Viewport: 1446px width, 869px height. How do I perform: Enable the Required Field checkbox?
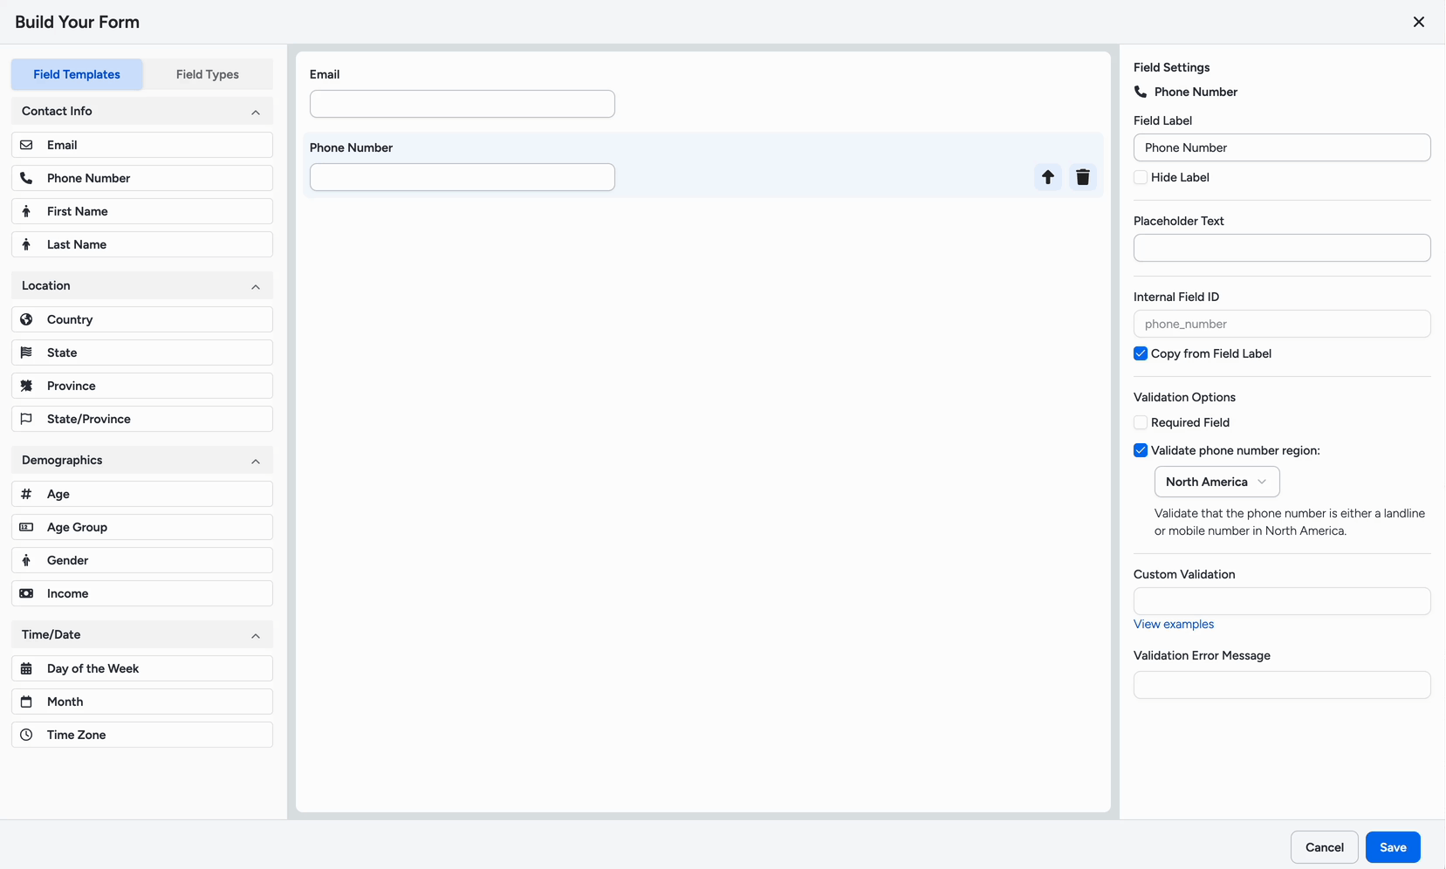(x=1141, y=422)
